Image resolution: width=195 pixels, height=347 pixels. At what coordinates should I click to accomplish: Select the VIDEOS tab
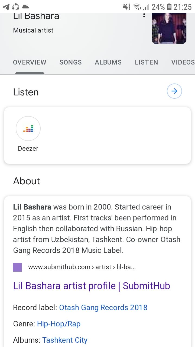point(183,62)
